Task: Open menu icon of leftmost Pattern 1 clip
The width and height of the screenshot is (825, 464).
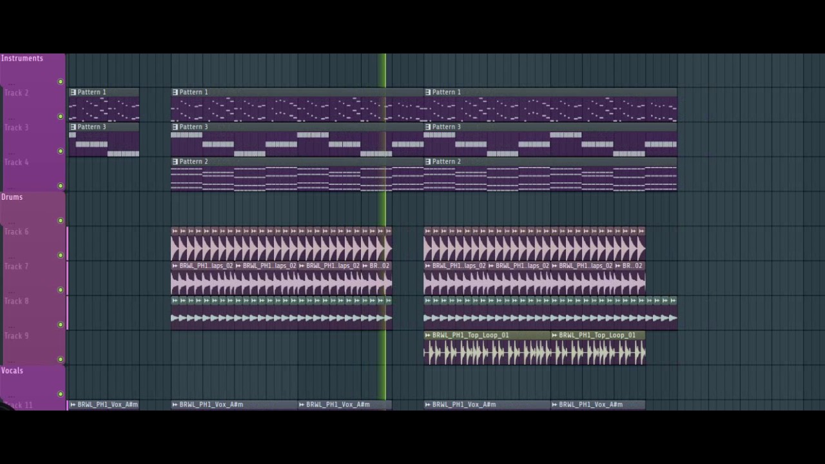Action: tap(73, 92)
